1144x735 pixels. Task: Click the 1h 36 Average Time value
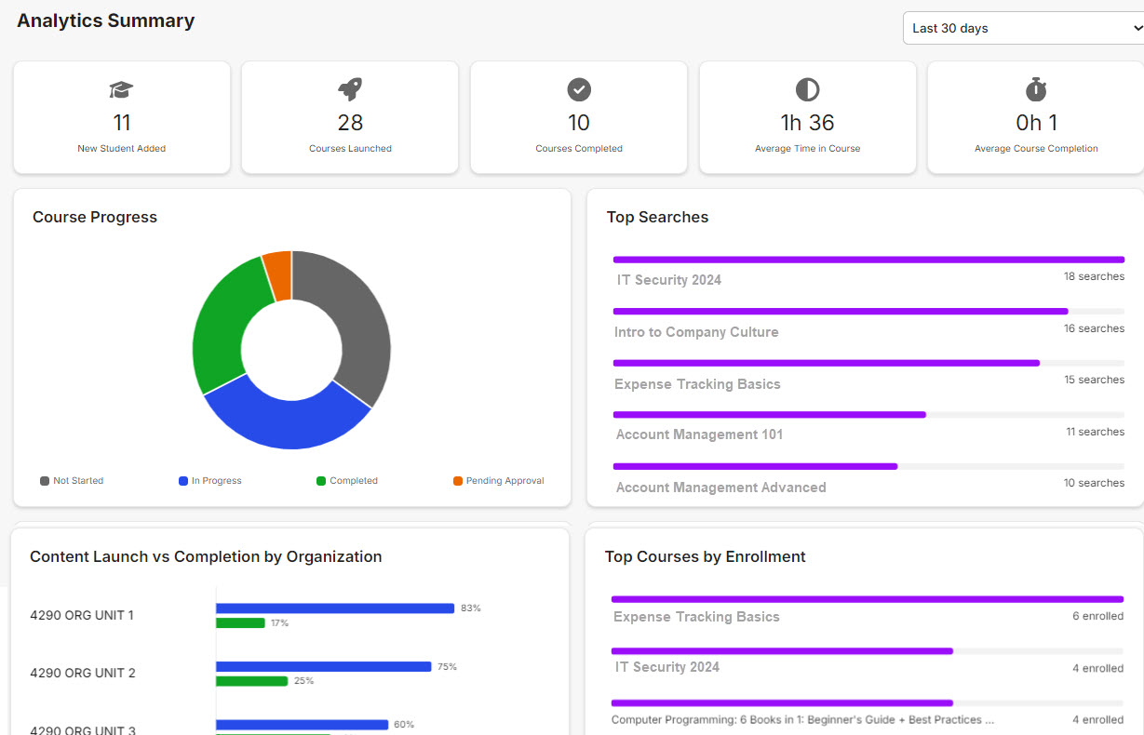click(x=807, y=123)
